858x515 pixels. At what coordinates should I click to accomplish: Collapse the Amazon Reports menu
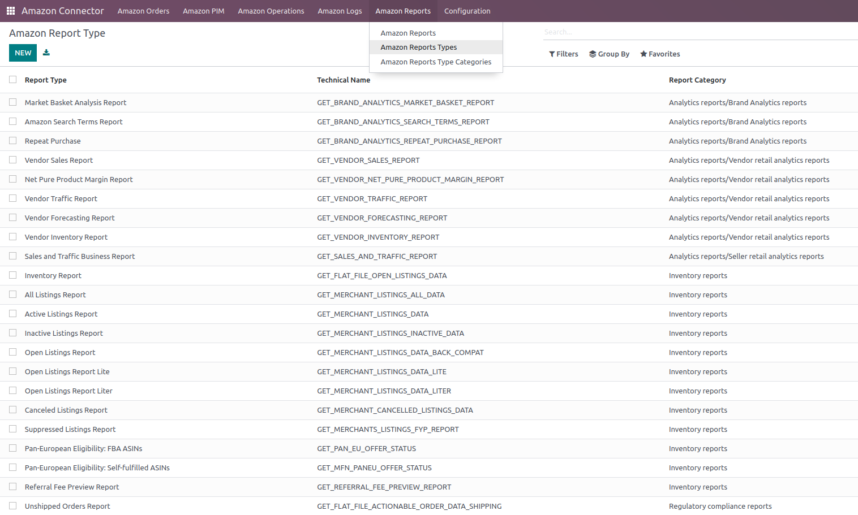(403, 11)
